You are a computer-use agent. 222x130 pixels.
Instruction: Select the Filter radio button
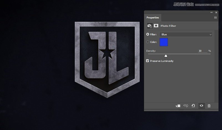148,34
